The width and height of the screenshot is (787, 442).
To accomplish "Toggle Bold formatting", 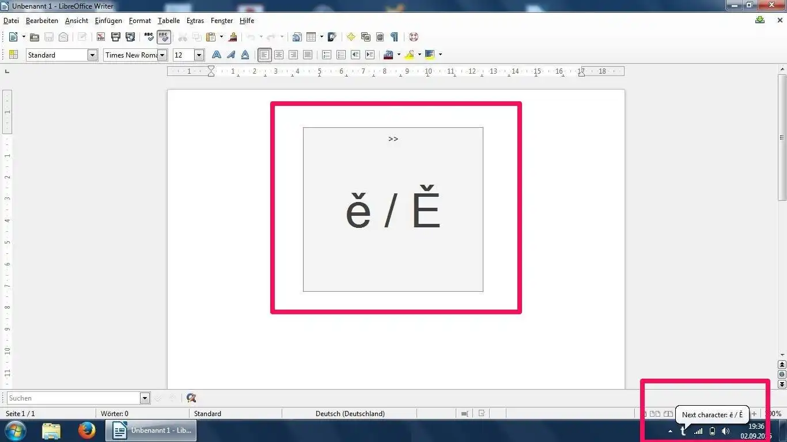I will 217,55.
